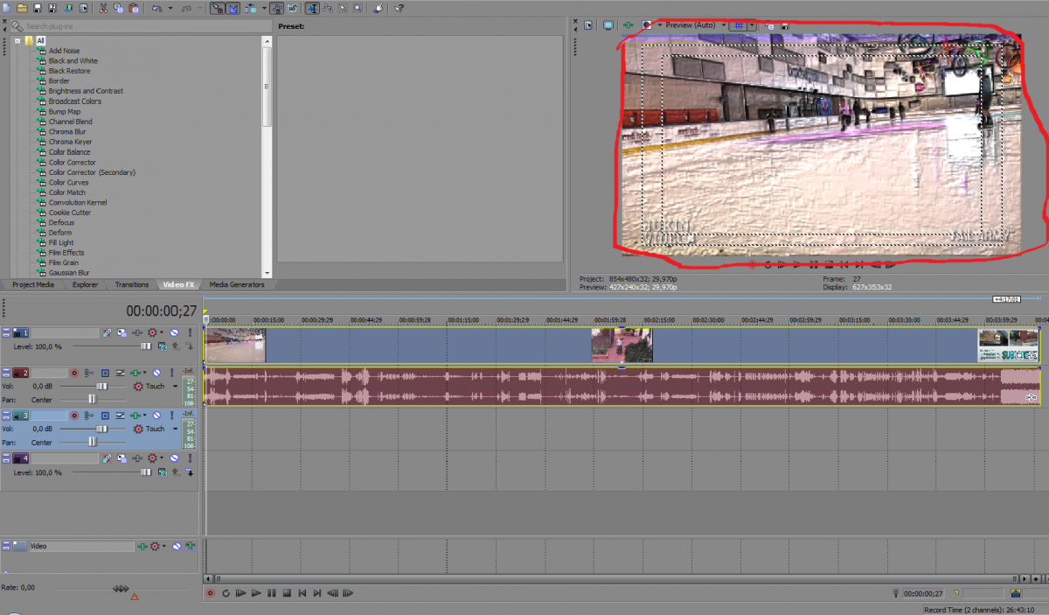
Task: Select the Selection Edit tool
Action: pyautogui.click(x=344, y=8)
